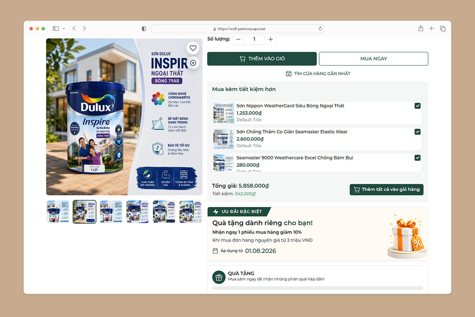Click the macOS green fullscreen window button
Screen dimensions: 475x317
click(43, 29)
